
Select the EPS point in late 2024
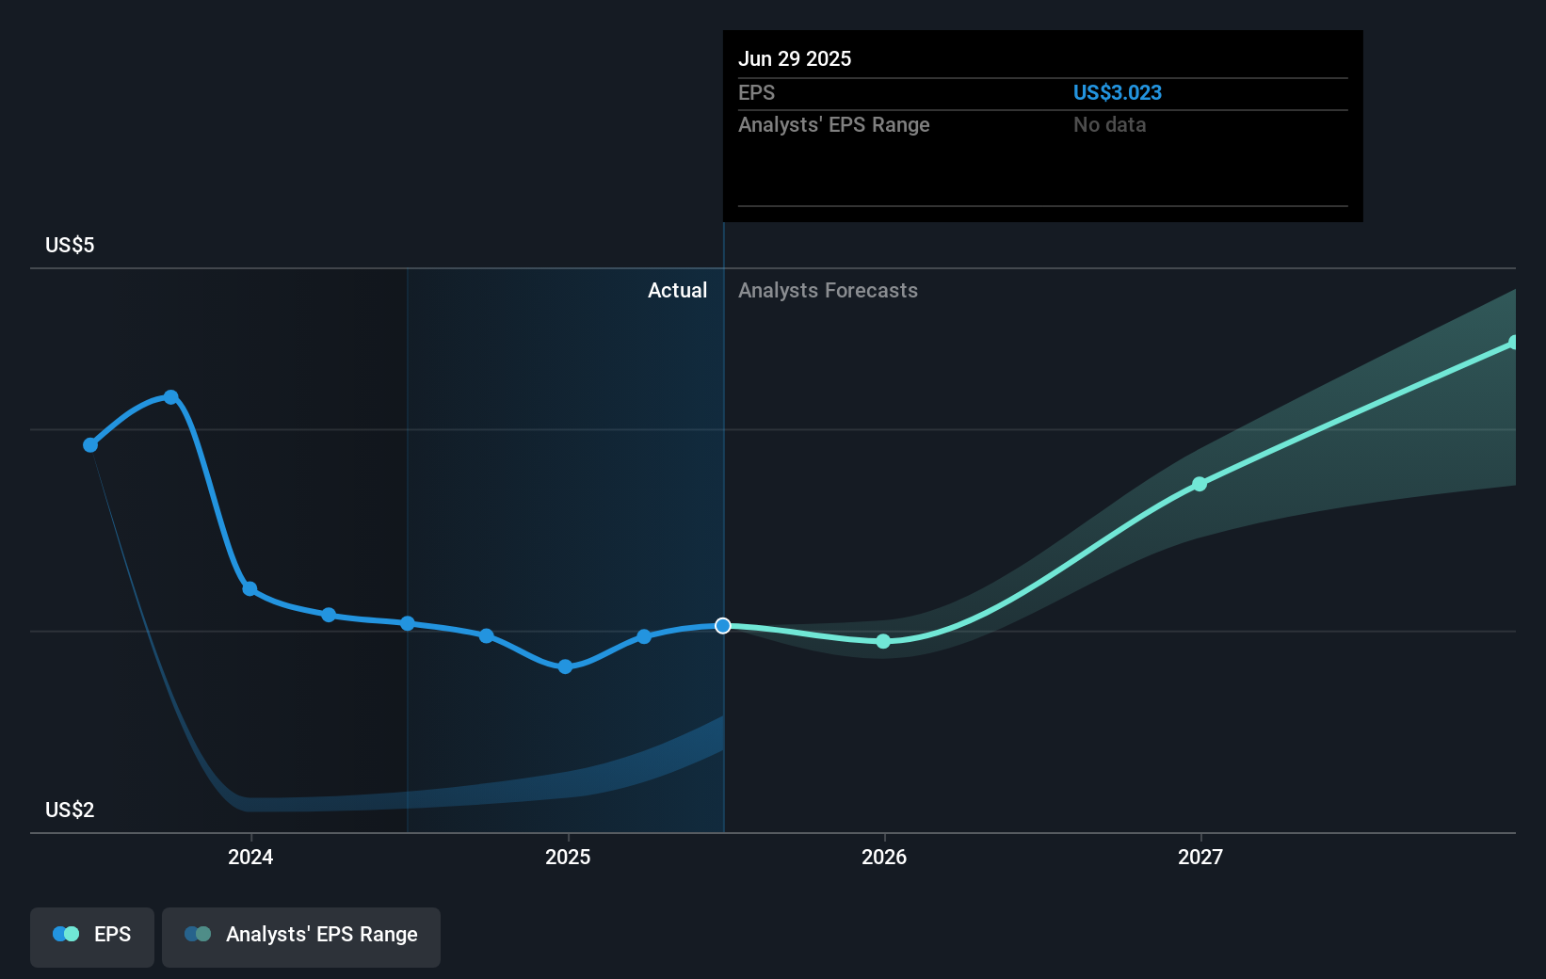pos(487,636)
